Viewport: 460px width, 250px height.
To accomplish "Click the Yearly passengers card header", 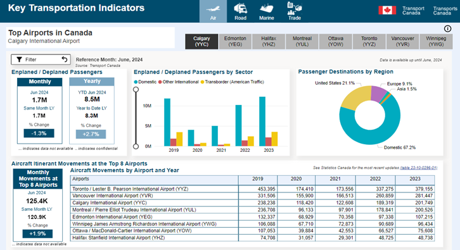I will coord(92,82).
